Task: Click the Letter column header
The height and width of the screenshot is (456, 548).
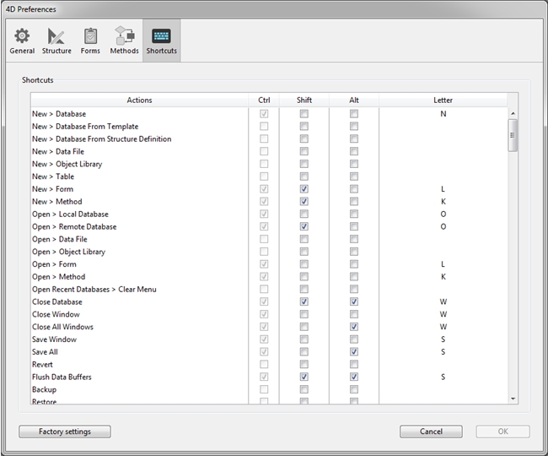Action: click(443, 100)
